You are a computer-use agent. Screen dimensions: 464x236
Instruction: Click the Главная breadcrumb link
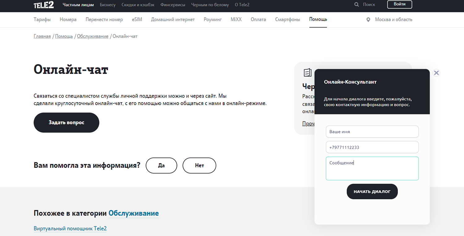click(x=42, y=36)
